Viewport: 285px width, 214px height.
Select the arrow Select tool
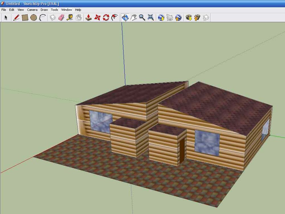tap(5, 18)
